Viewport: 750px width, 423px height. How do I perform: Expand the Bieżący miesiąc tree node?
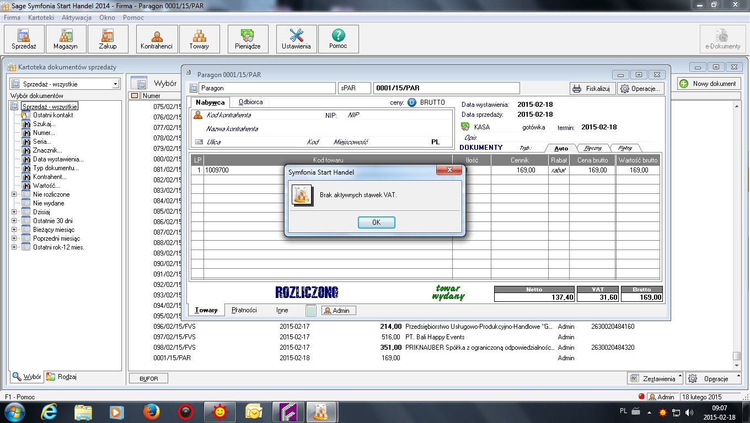tap(14, 230)
